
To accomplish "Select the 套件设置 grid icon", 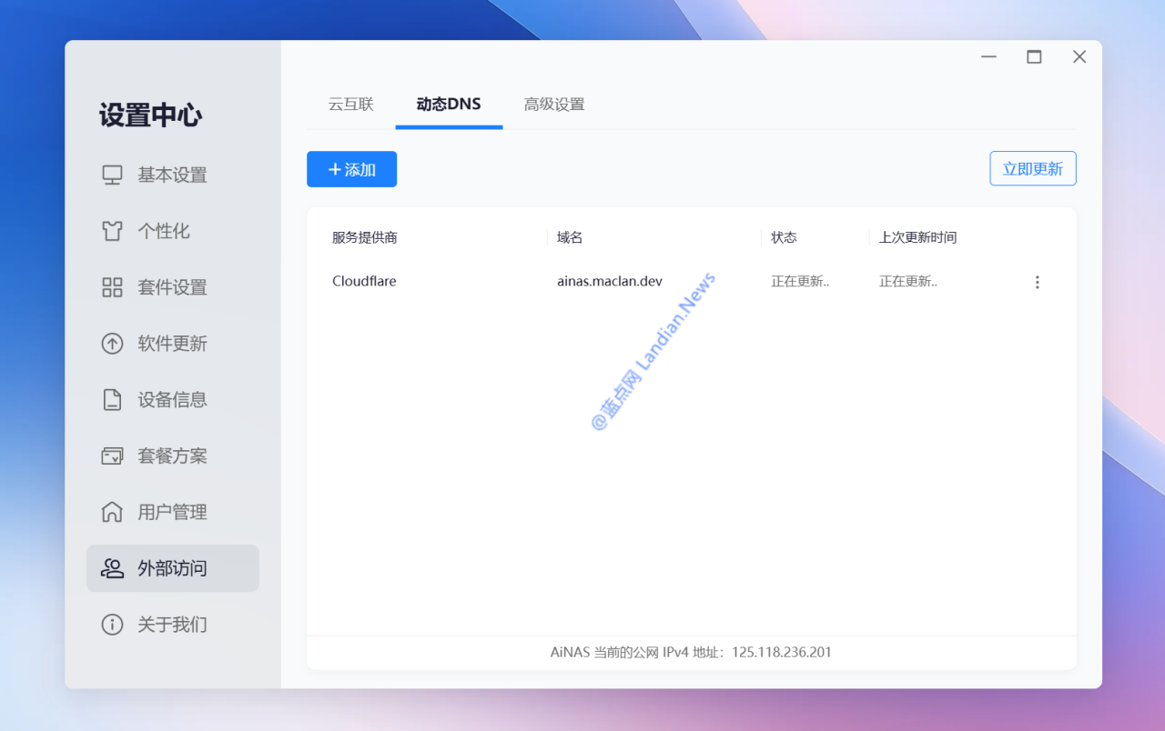I will (x=112, y=287).
